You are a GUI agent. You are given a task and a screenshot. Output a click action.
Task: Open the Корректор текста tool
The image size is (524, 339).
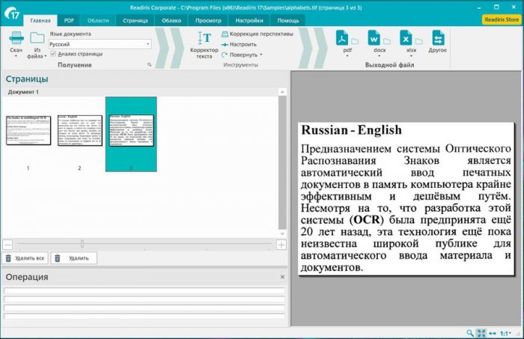tap(204, 46)
